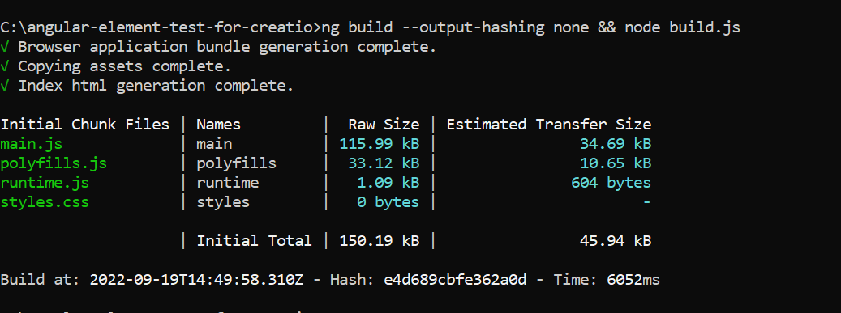Click the 34.69 kB transfer size value
The image size is (841, 313).
tap(616, 145)
